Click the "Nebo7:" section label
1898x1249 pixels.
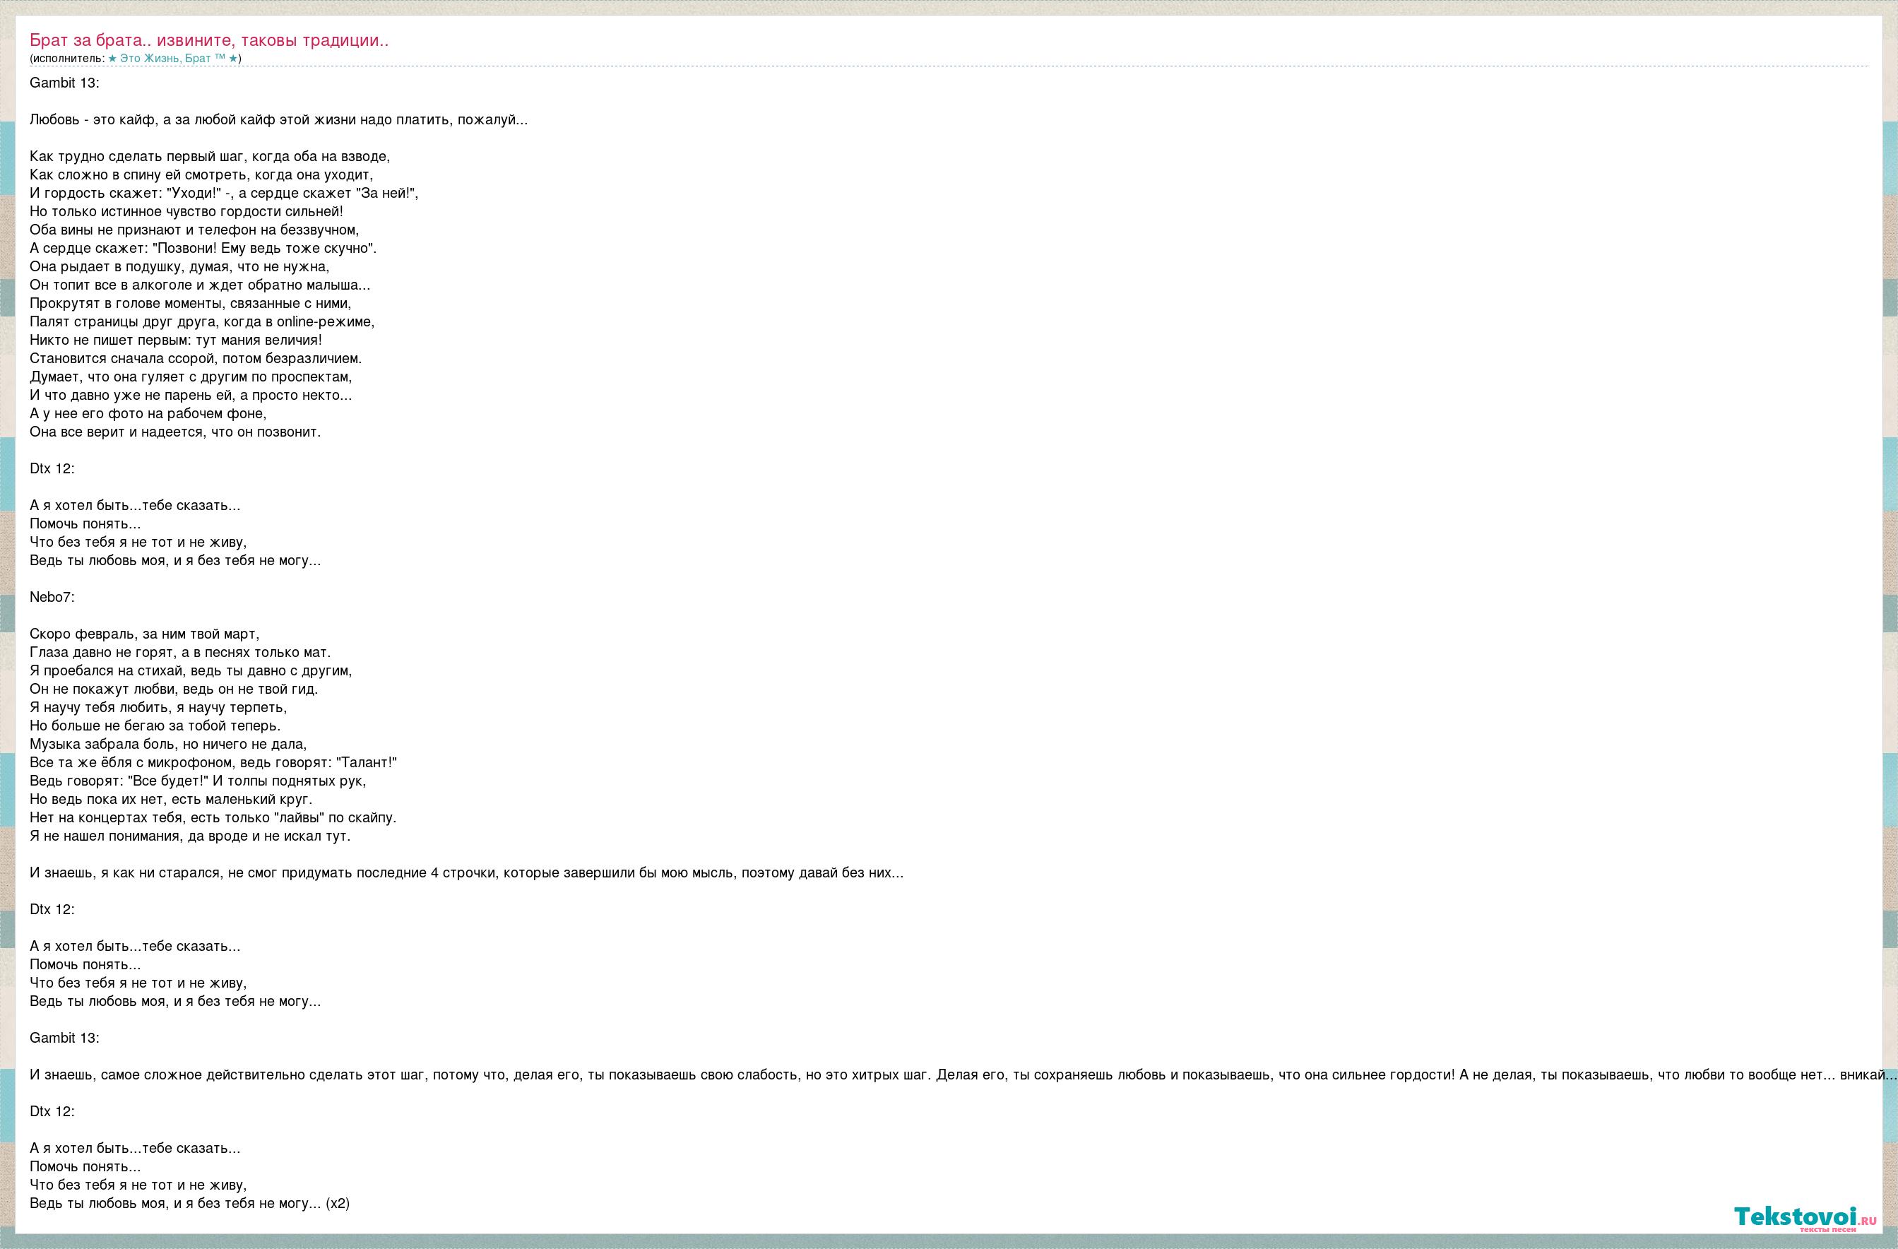52,596
